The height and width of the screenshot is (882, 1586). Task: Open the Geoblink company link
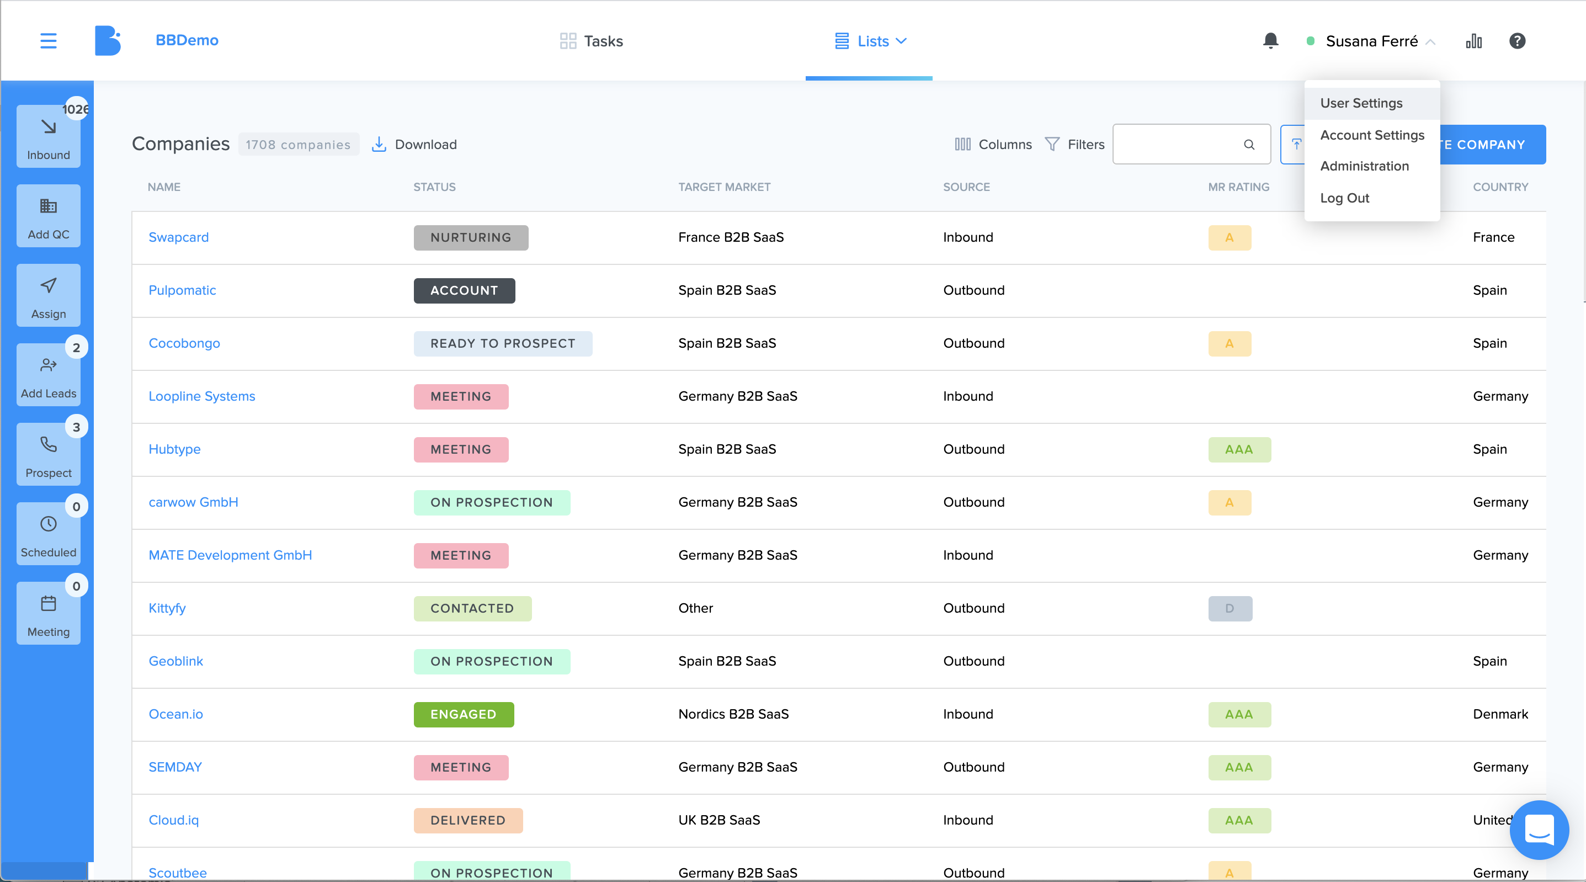pyautogui.click(x=175, y=661)
